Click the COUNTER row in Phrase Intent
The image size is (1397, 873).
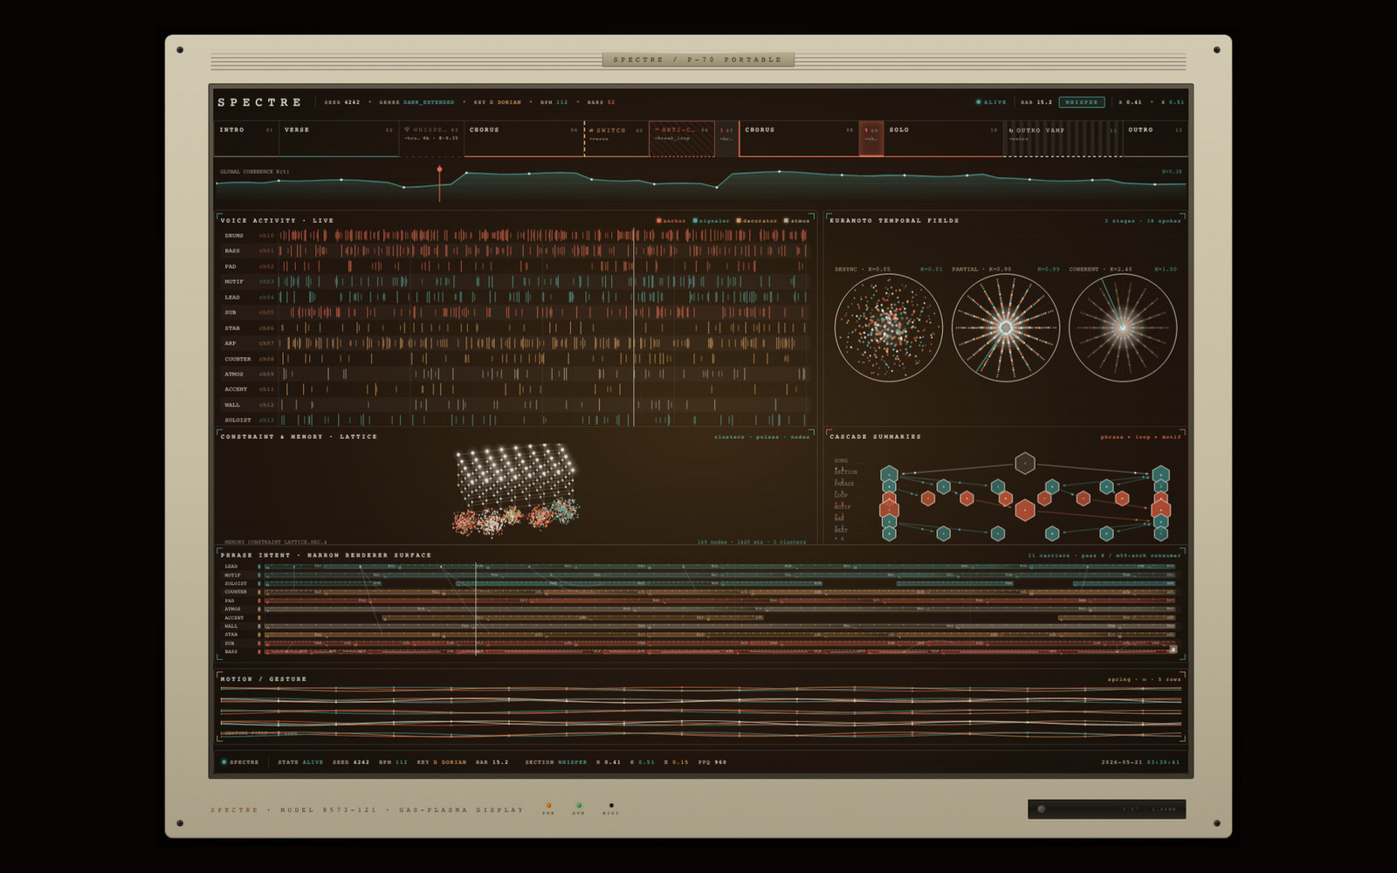[698, 592]
